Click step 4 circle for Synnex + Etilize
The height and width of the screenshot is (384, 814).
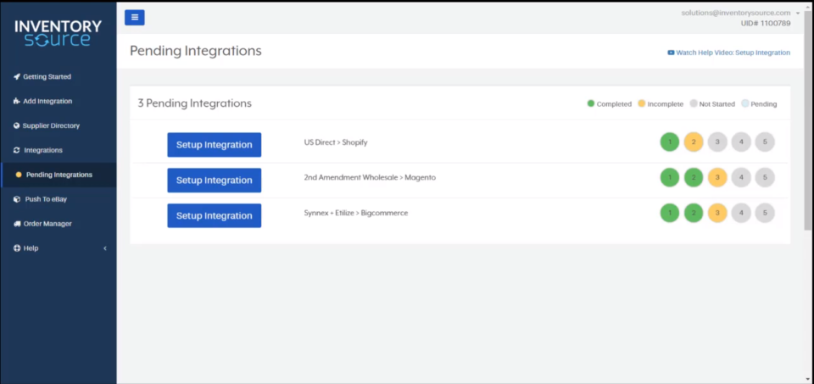coord(741,213)
